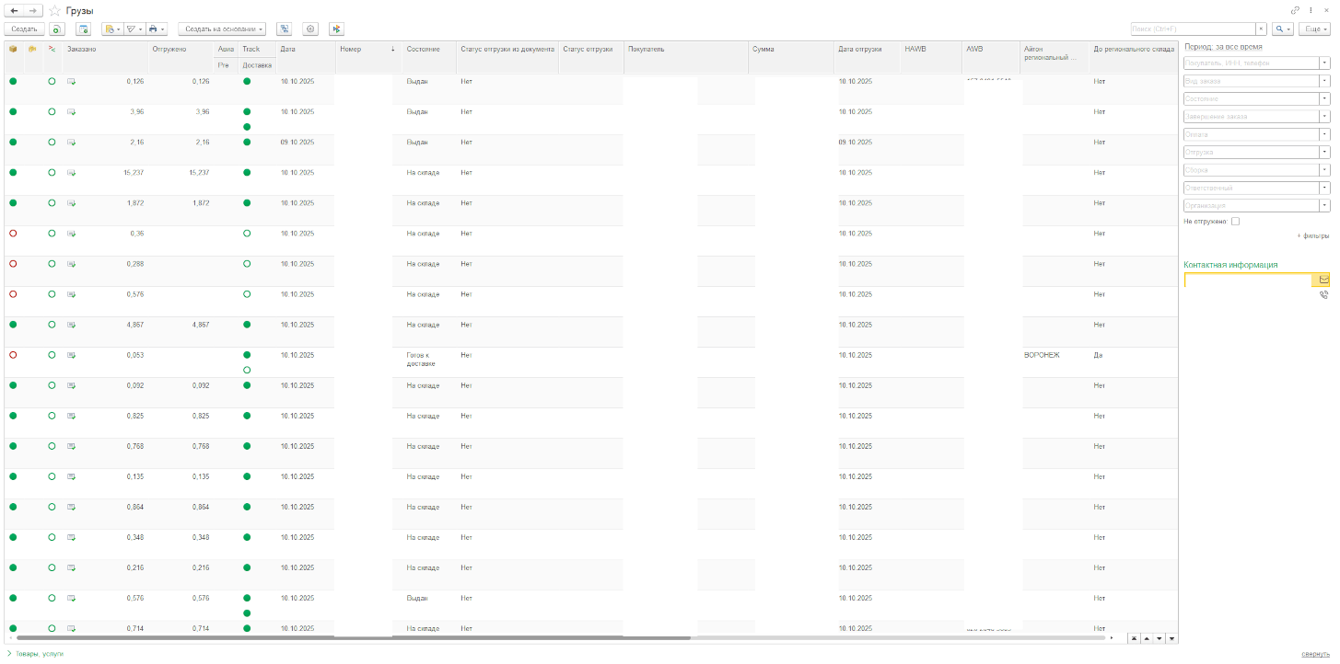Jump to first row with scroll-top arrow
The width and height of the screenshot is (1340, 664).
coord(1134,637)
